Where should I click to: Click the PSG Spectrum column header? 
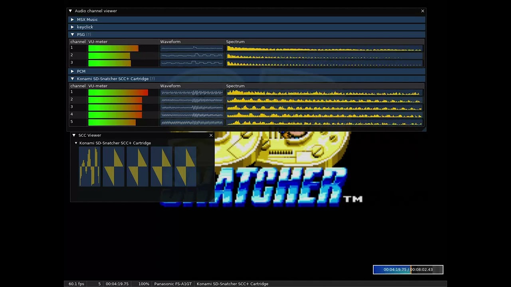[235, 42]
